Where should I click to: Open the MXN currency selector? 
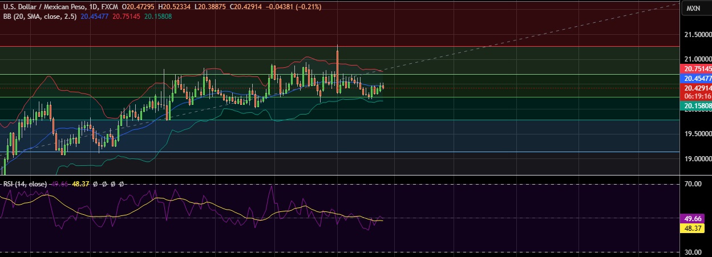694,8
